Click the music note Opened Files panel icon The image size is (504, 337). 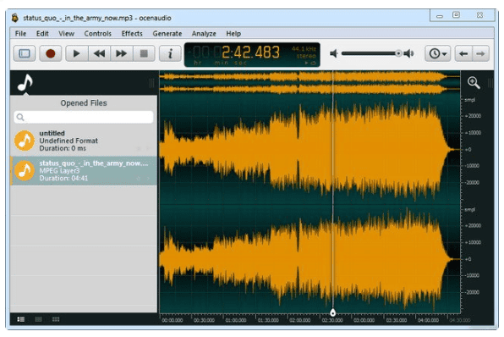tap(25, 83)
